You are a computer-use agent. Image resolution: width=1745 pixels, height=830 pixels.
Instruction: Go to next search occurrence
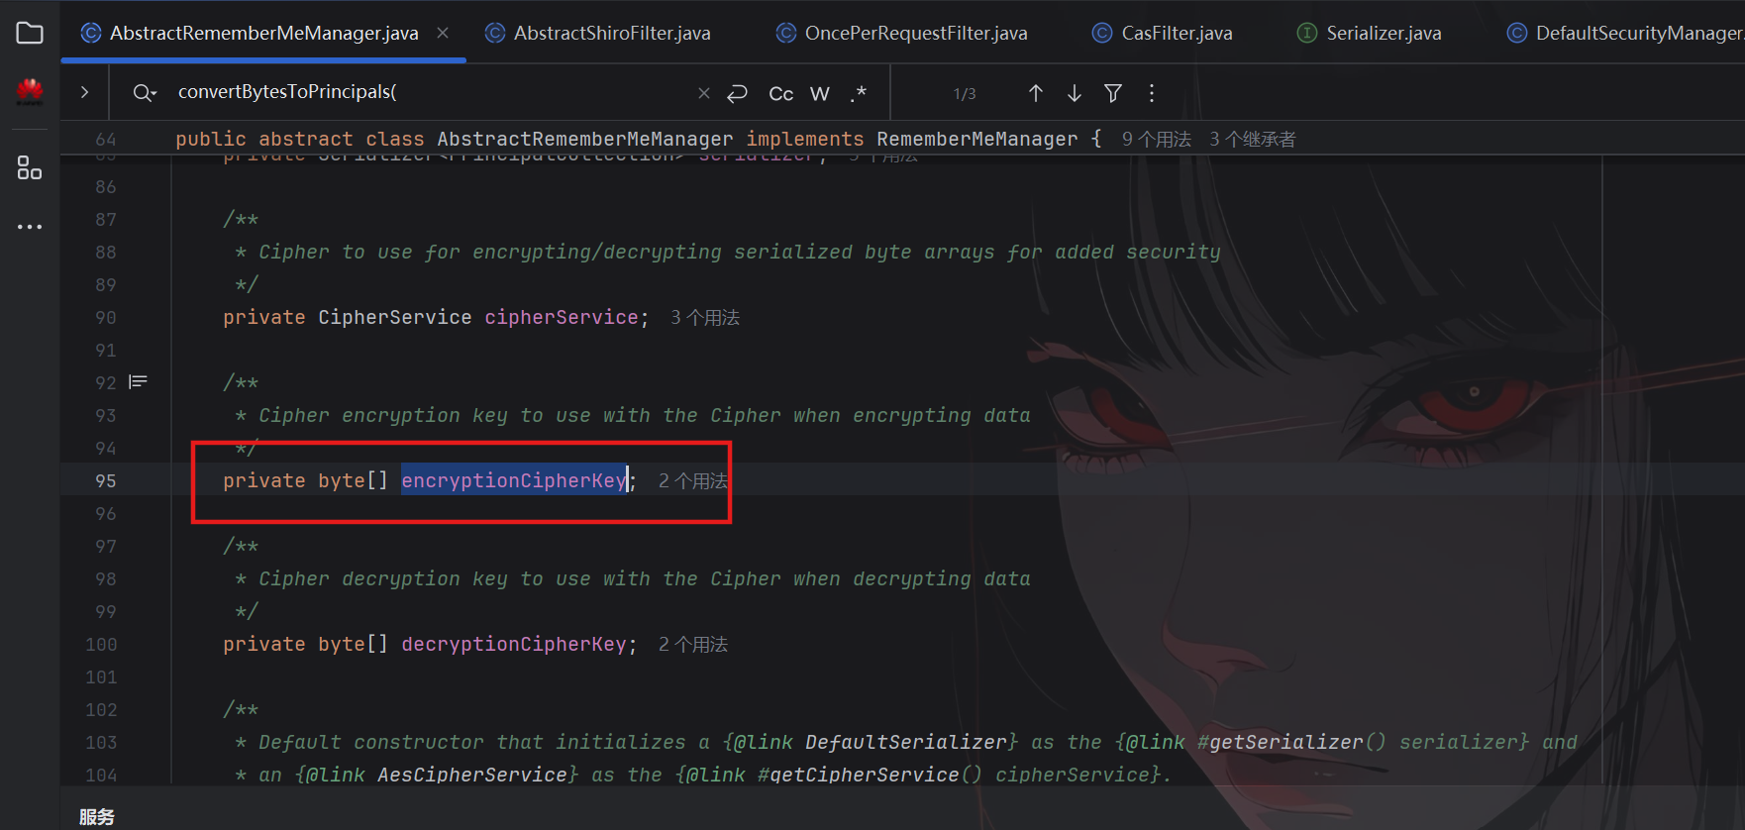(1075, 93)
